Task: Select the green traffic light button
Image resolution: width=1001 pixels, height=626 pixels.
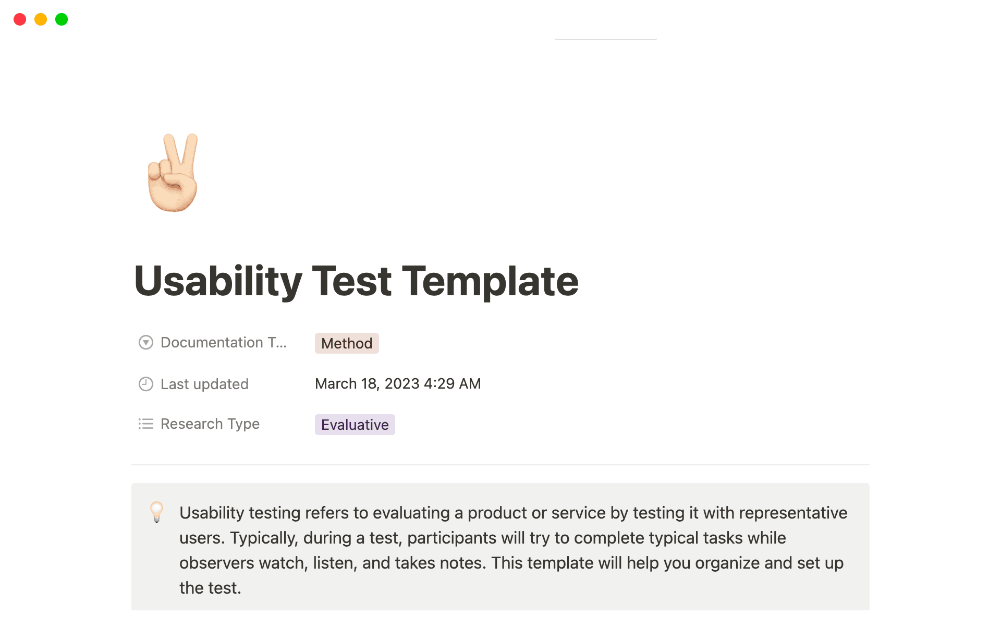Action: pyautogui.click(x=61, y=19)
